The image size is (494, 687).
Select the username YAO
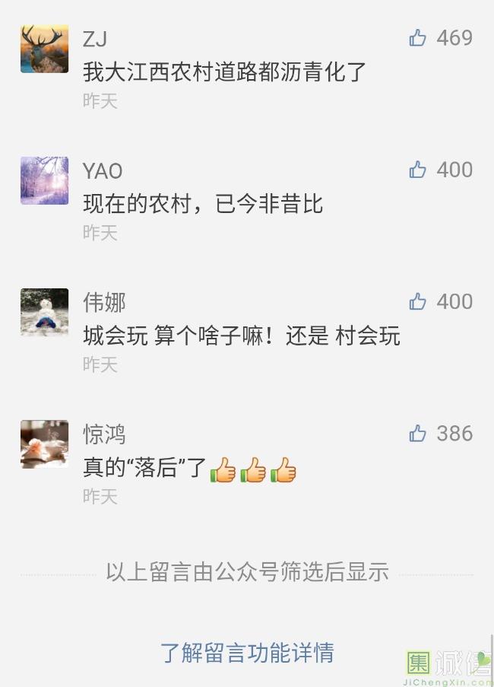103,170
